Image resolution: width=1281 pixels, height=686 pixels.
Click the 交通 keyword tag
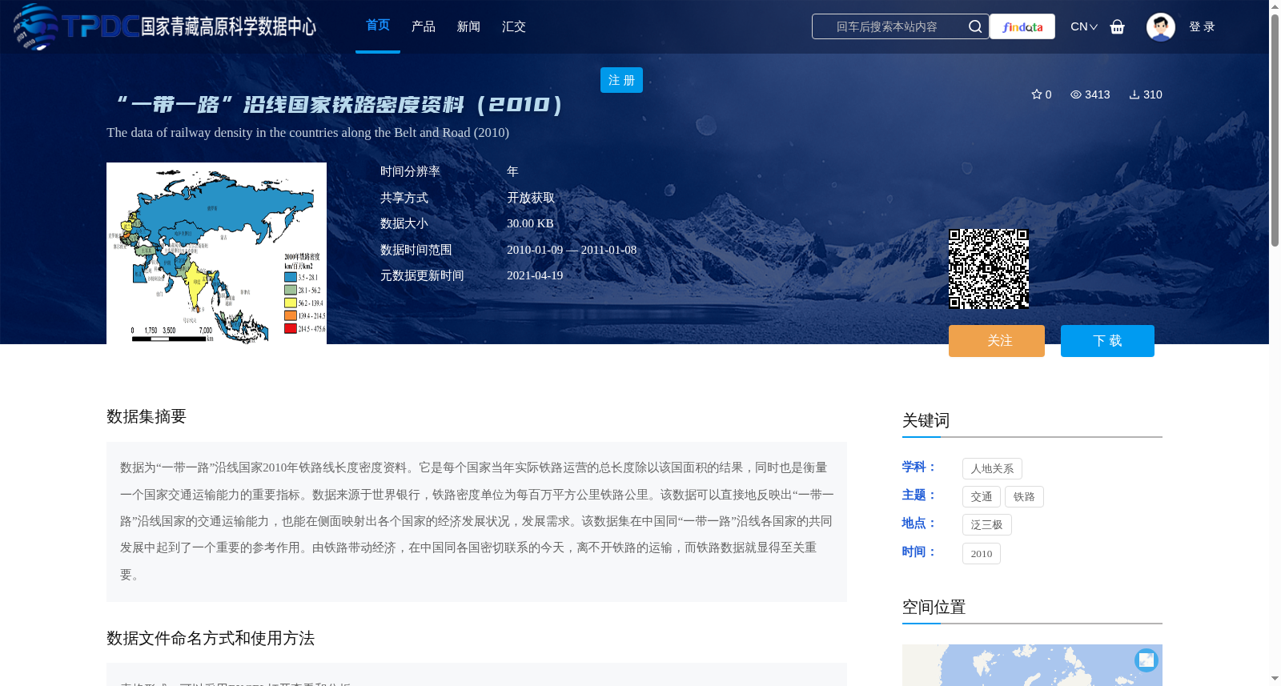click(982, 496)
